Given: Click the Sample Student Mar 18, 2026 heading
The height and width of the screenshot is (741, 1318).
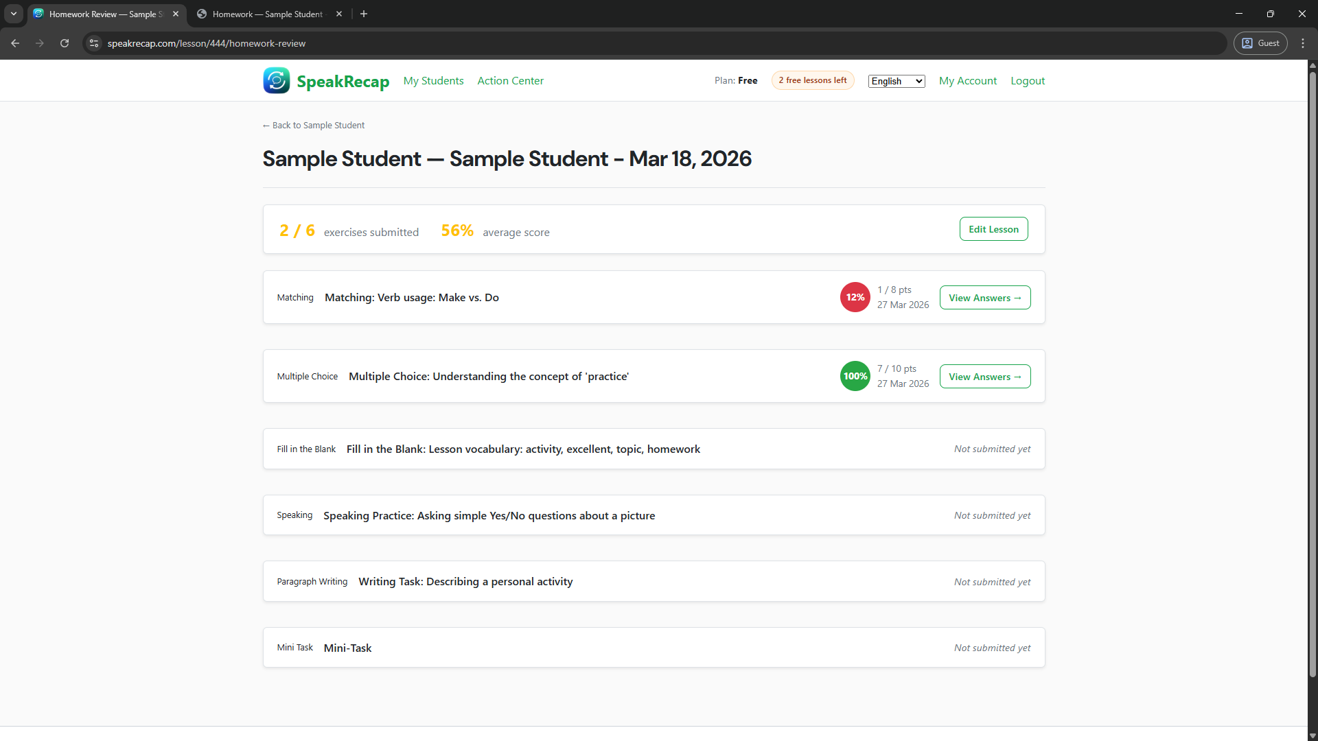Looking at the screenshot, I should (x=507, y=158).
